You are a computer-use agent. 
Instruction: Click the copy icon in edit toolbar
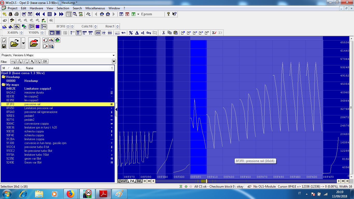(x=169, y=33)
